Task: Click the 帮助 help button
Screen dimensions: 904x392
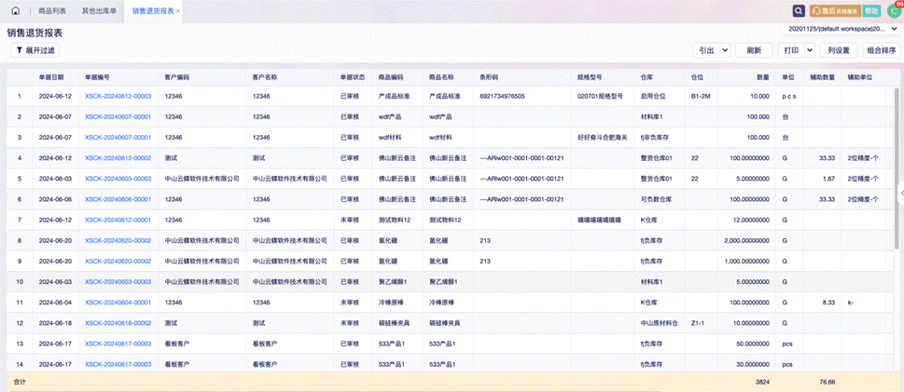Action: (x=871, y=11)
